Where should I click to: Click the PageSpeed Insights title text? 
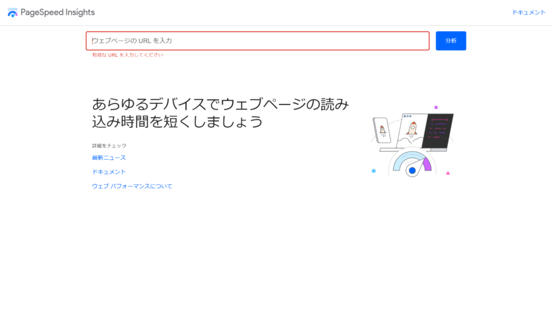pos(58,12)
